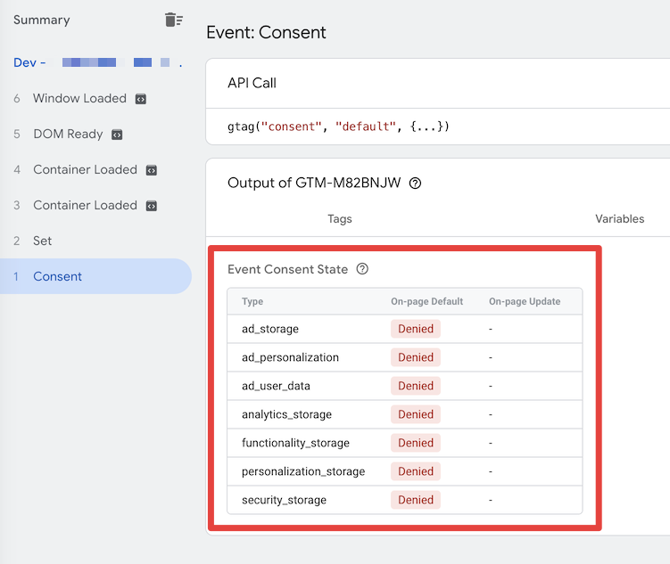Screen dimensions: 670x564
Task: Click the Summary heading
Action: (x=41, y=20)
